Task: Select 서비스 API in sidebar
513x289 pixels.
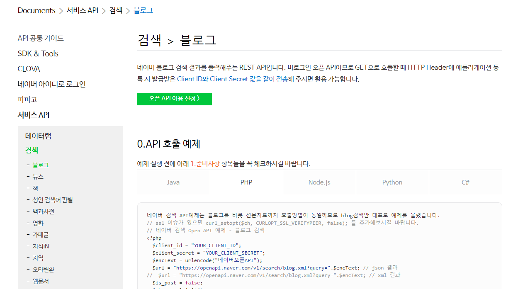Action: [x=33, y=115]
